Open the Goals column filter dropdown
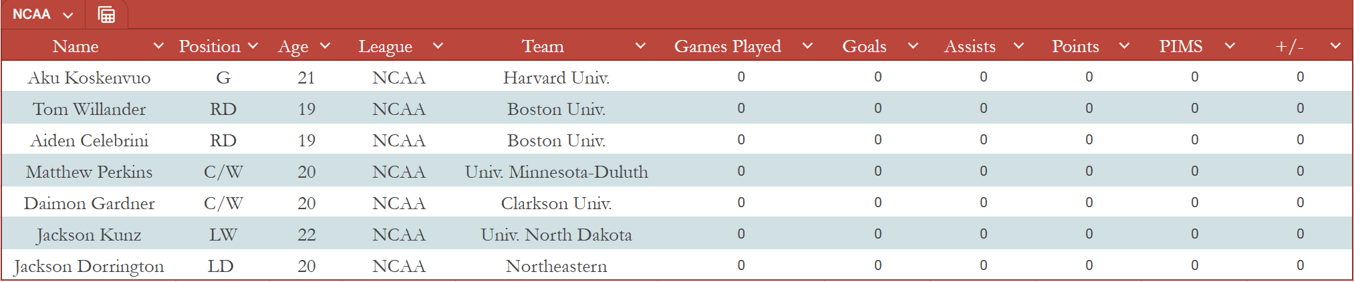The image size is (1354, 282). [x=913, y=46]
